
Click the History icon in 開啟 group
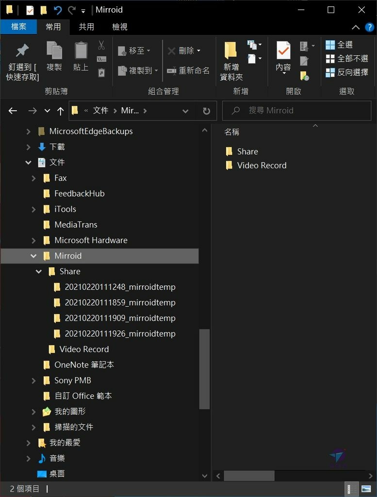(x=304, y=76)
